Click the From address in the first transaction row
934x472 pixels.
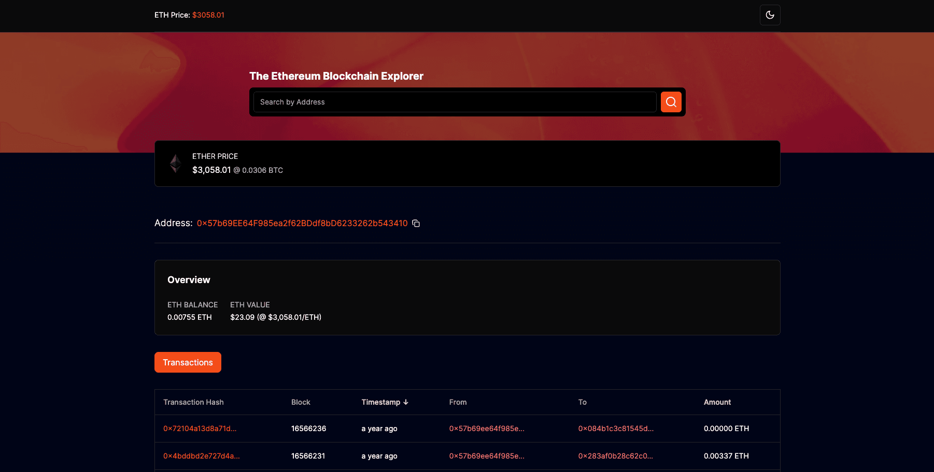[x=487, y=429]
